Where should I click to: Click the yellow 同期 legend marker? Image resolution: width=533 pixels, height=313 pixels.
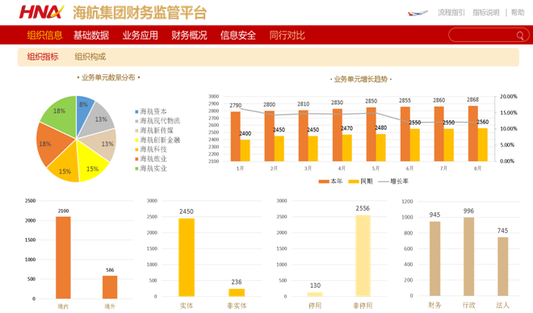tap(354, 182)
